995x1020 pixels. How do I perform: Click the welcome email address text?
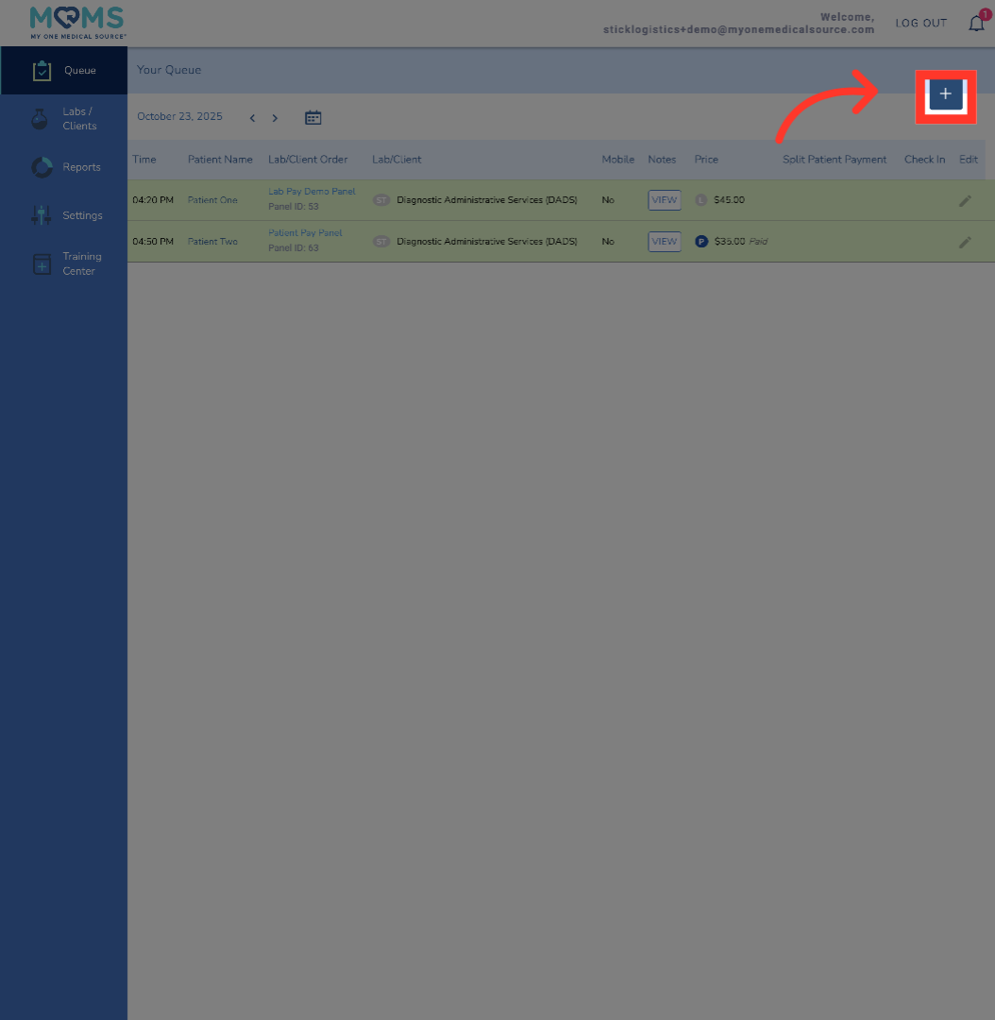pos(738,30)
